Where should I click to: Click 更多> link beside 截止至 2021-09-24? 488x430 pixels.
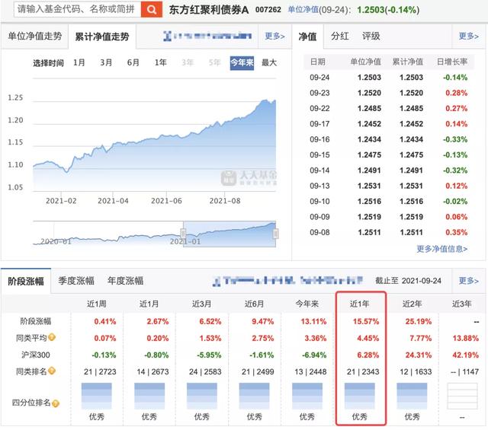469,281
